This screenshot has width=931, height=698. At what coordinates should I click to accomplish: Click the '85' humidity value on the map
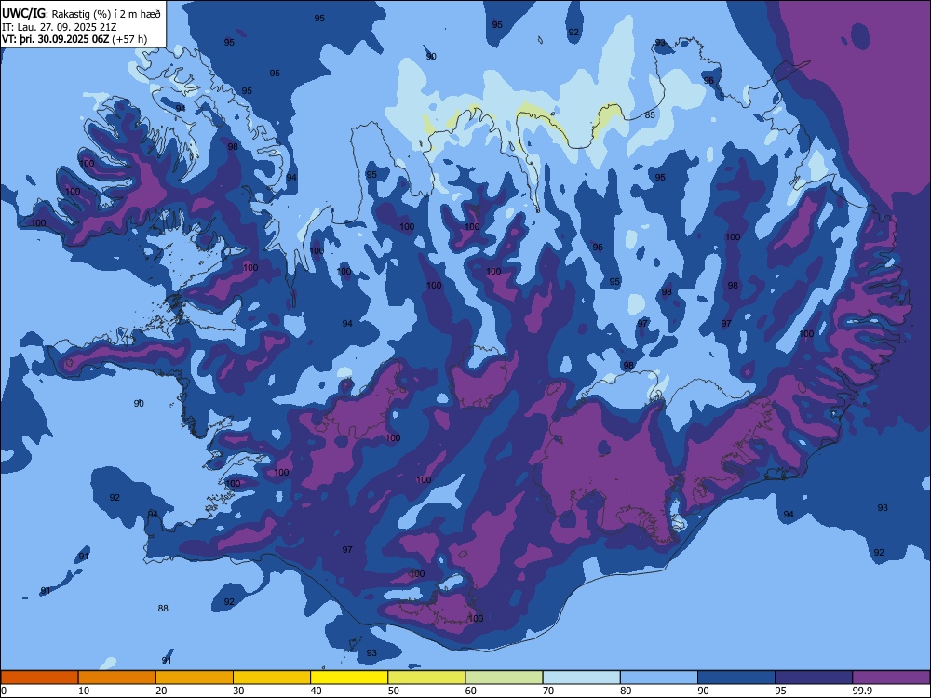point(650,115)
